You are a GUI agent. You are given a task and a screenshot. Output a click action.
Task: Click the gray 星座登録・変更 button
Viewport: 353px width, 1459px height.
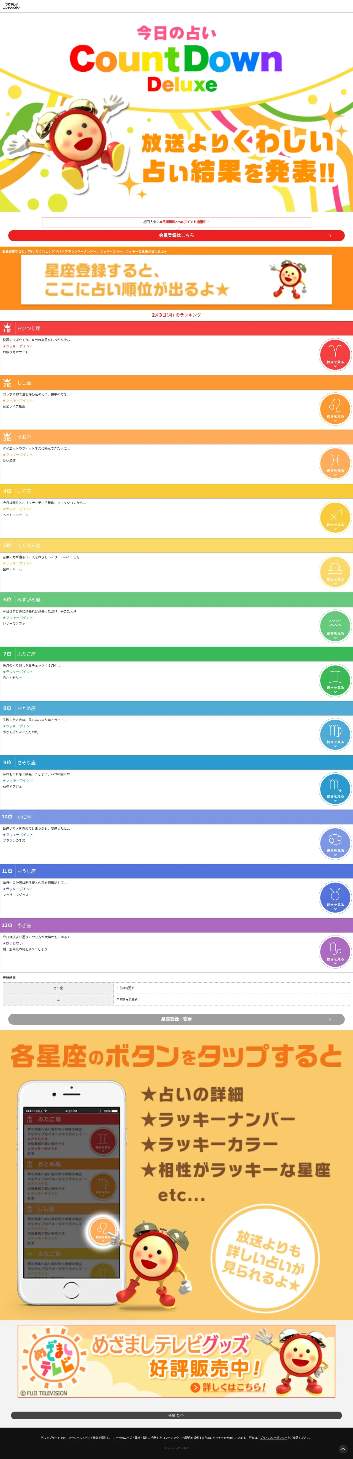[x=176, y=1019]
